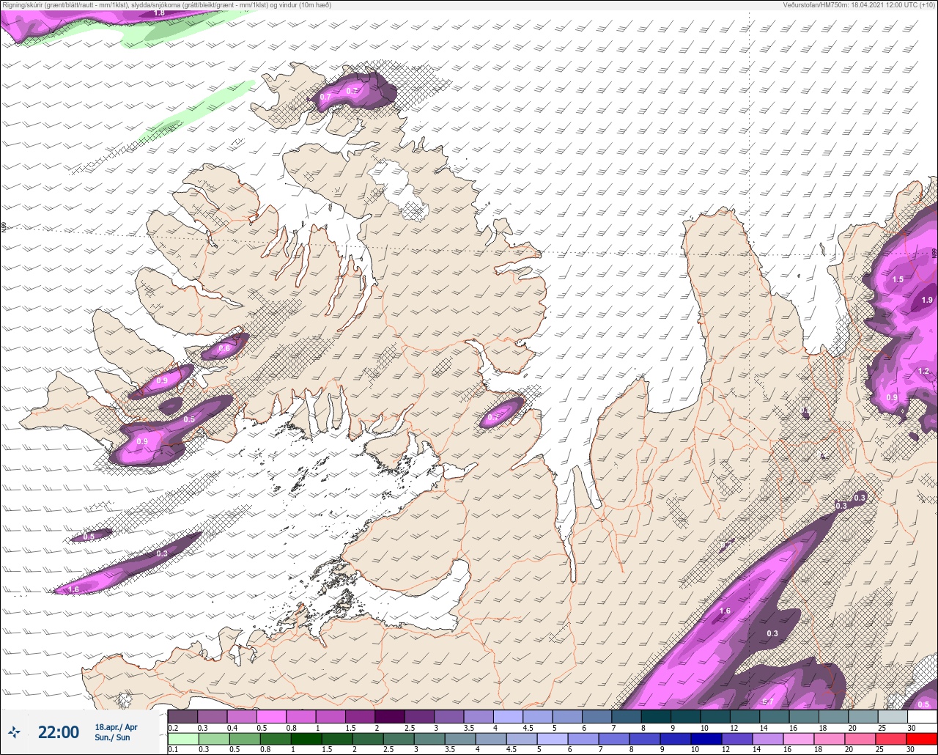
Task: Click the date label '18.apr./ Apr'
Action: [116, 727]
